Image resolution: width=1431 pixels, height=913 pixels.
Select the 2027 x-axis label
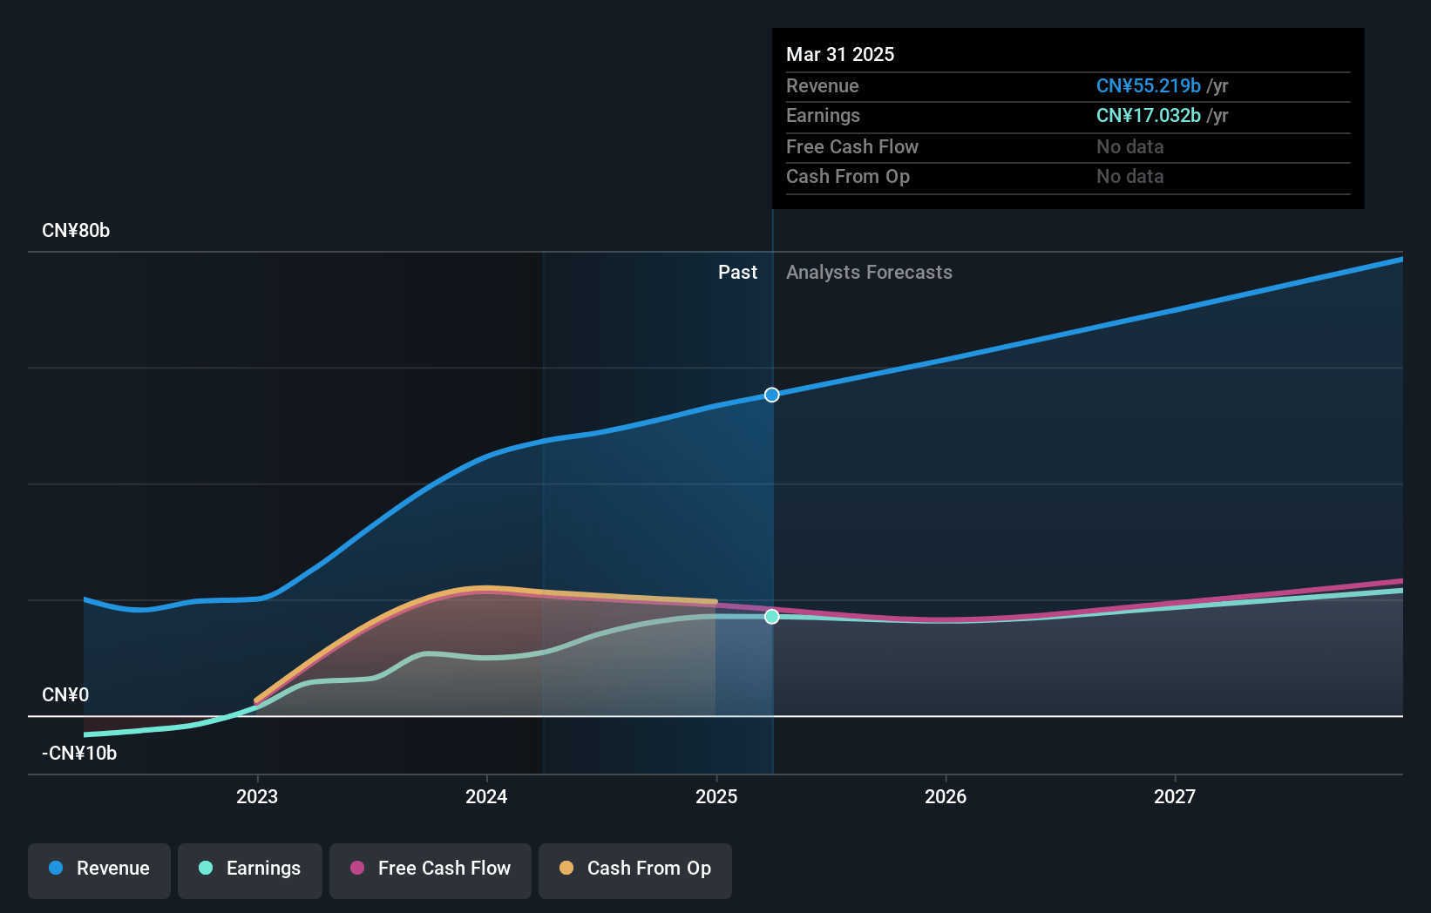click(x=1175, y=797)
